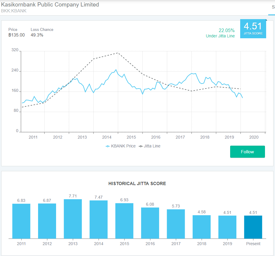Click the 320 y-axis label

pyautogui.click(x=15, y=50)
